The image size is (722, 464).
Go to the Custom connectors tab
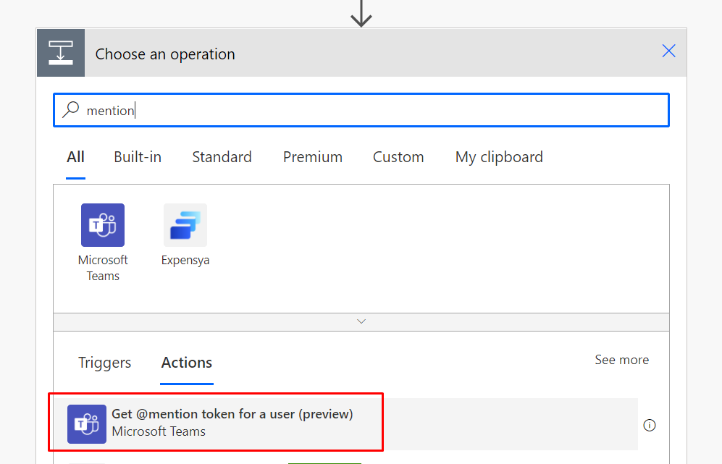(x=398, y=157)
